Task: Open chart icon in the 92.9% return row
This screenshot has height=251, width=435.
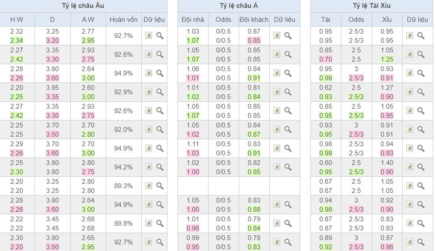Action: pyautogui.click(x=149, y=92)
